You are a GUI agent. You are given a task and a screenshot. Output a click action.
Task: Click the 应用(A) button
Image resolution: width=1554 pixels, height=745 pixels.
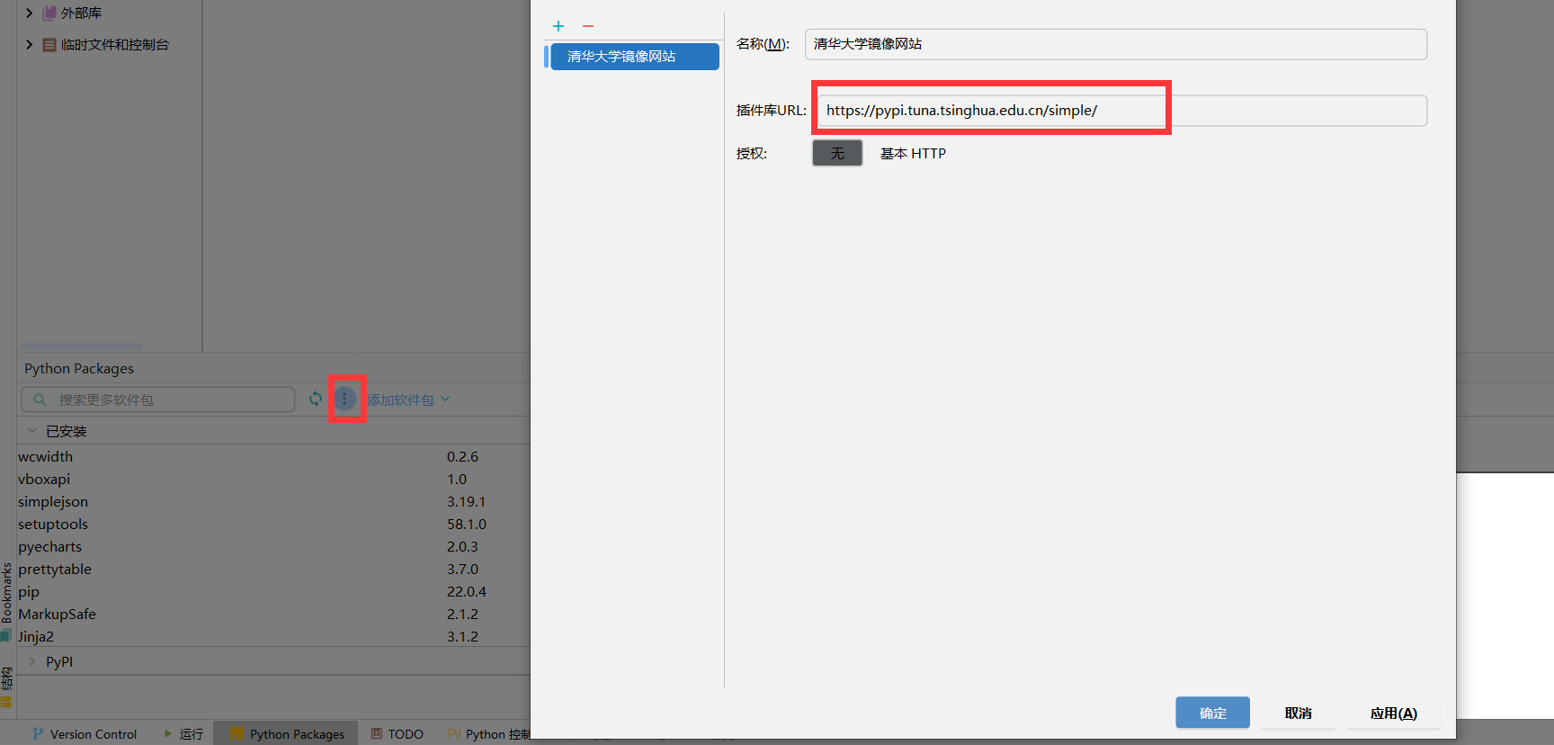tap(1393, 713)
